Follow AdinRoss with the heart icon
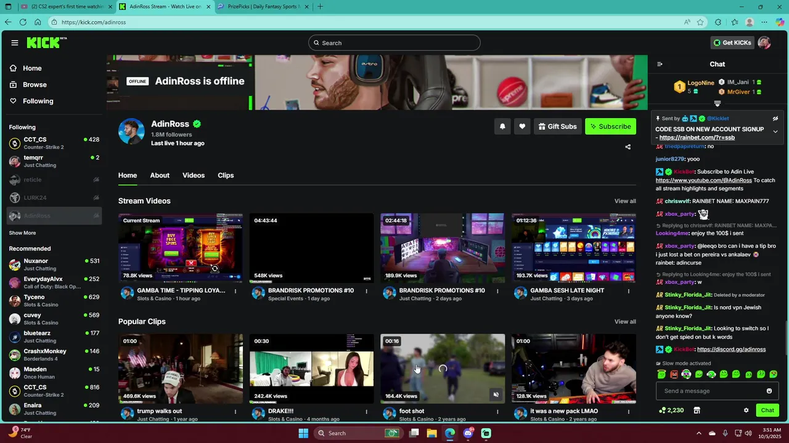Viewport: 789px width, 443px height. (522, 126)
